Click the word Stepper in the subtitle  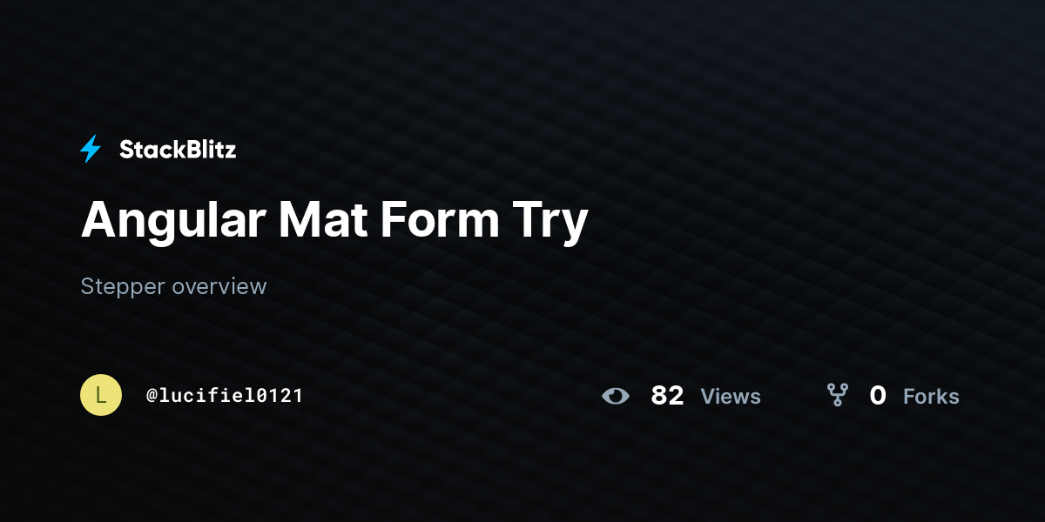123,287
